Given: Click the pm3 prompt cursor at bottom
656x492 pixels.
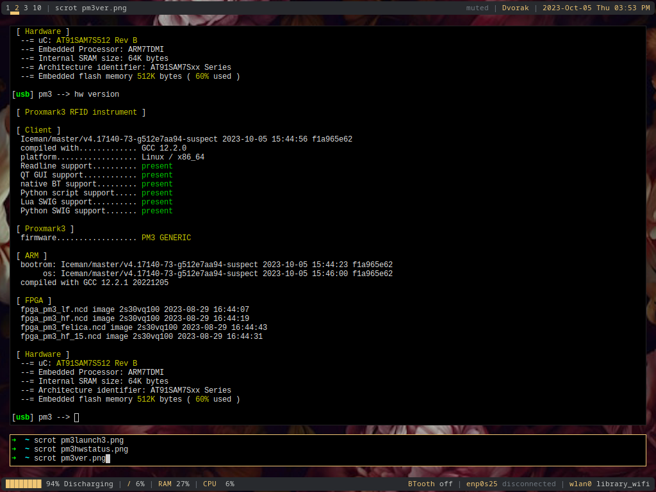Looking at the screenshot, I should pos(77,417).
